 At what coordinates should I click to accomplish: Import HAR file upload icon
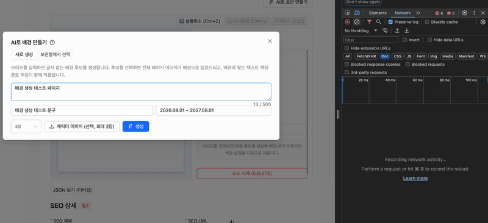tap(397, 30)
